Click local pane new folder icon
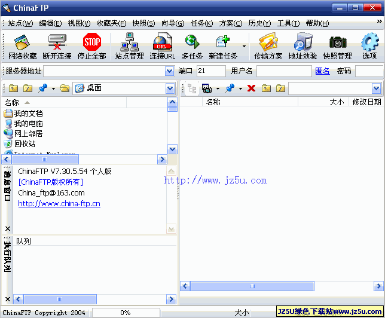385x318 pixels. [27, 88]
